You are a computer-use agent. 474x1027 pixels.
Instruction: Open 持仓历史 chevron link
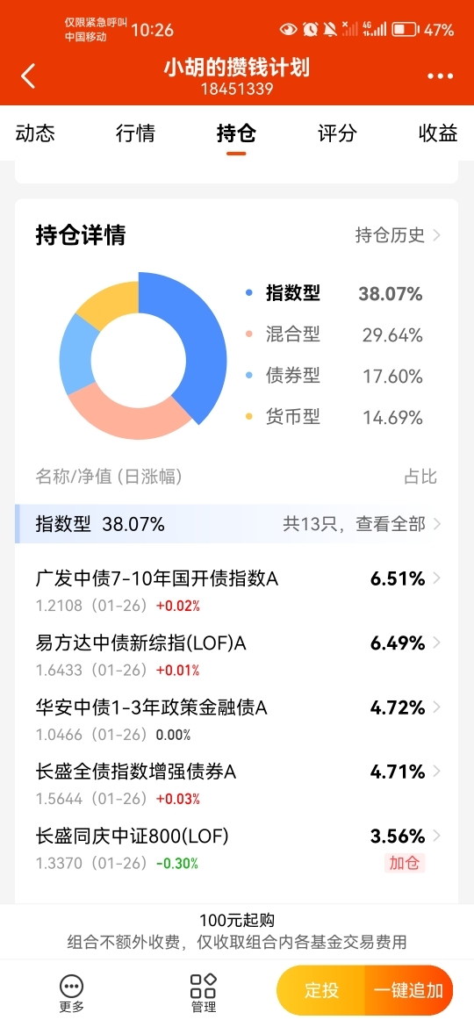[x=398, y=235]
